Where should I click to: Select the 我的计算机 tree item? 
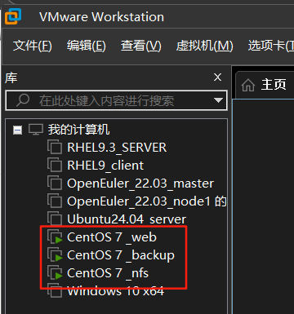[78, 130]
